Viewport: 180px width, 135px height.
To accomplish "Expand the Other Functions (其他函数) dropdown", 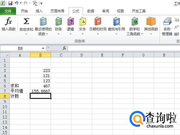I will [x=151, y=34].
